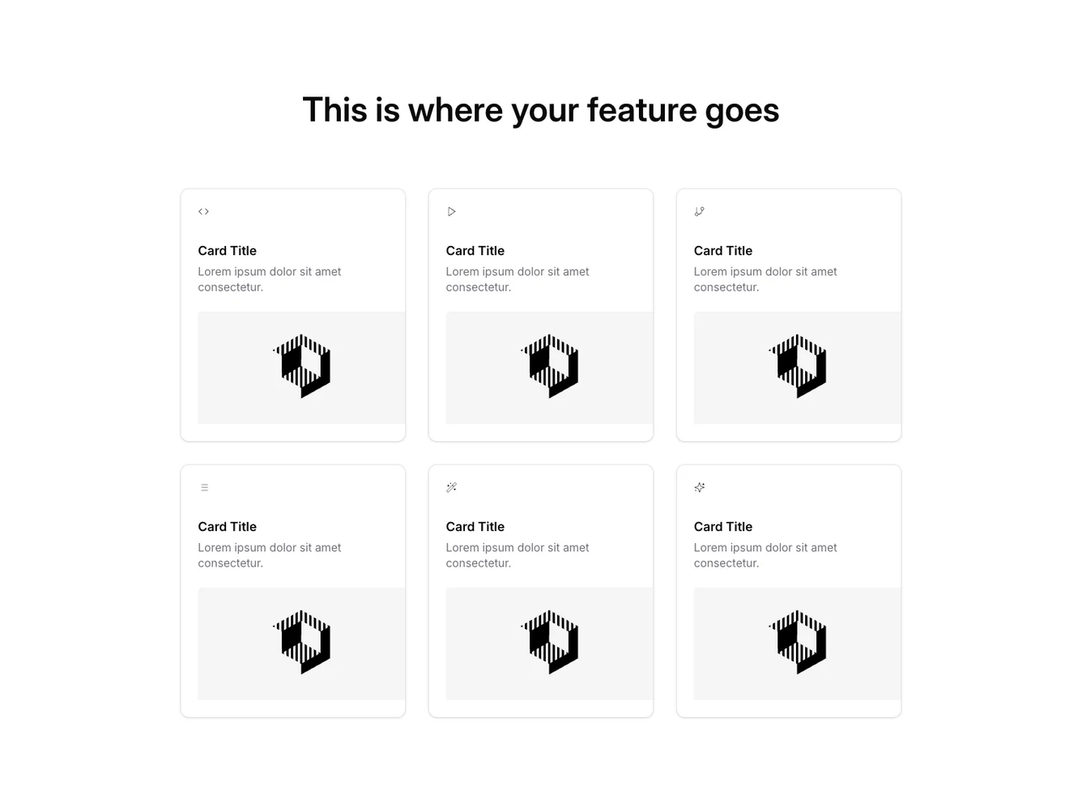This screenshot has height=811, width=1082.
Task: Open Card Title under the magic wand icon
Action: 475,527
